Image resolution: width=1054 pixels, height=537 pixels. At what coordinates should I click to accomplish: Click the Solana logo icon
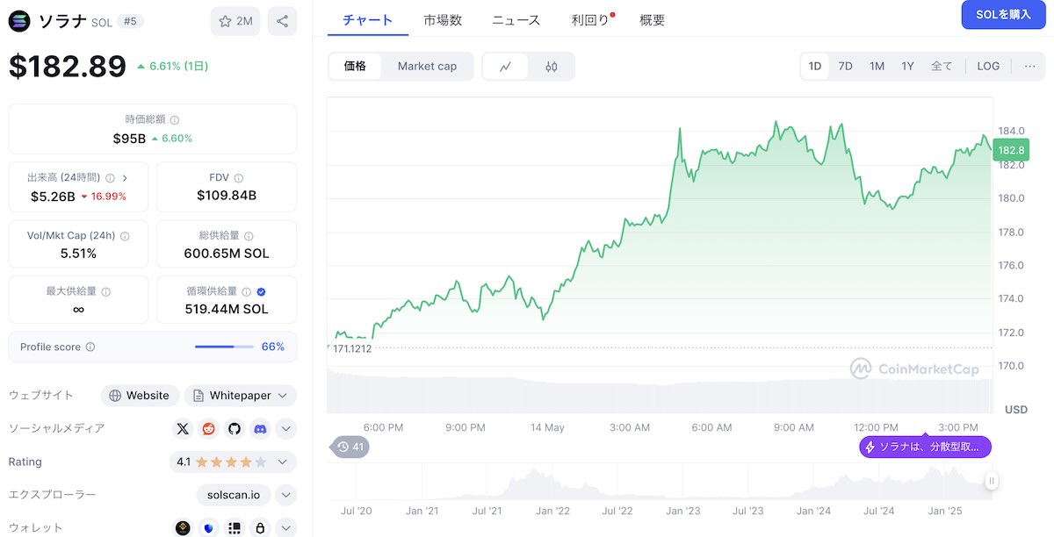tap(19, 21)
